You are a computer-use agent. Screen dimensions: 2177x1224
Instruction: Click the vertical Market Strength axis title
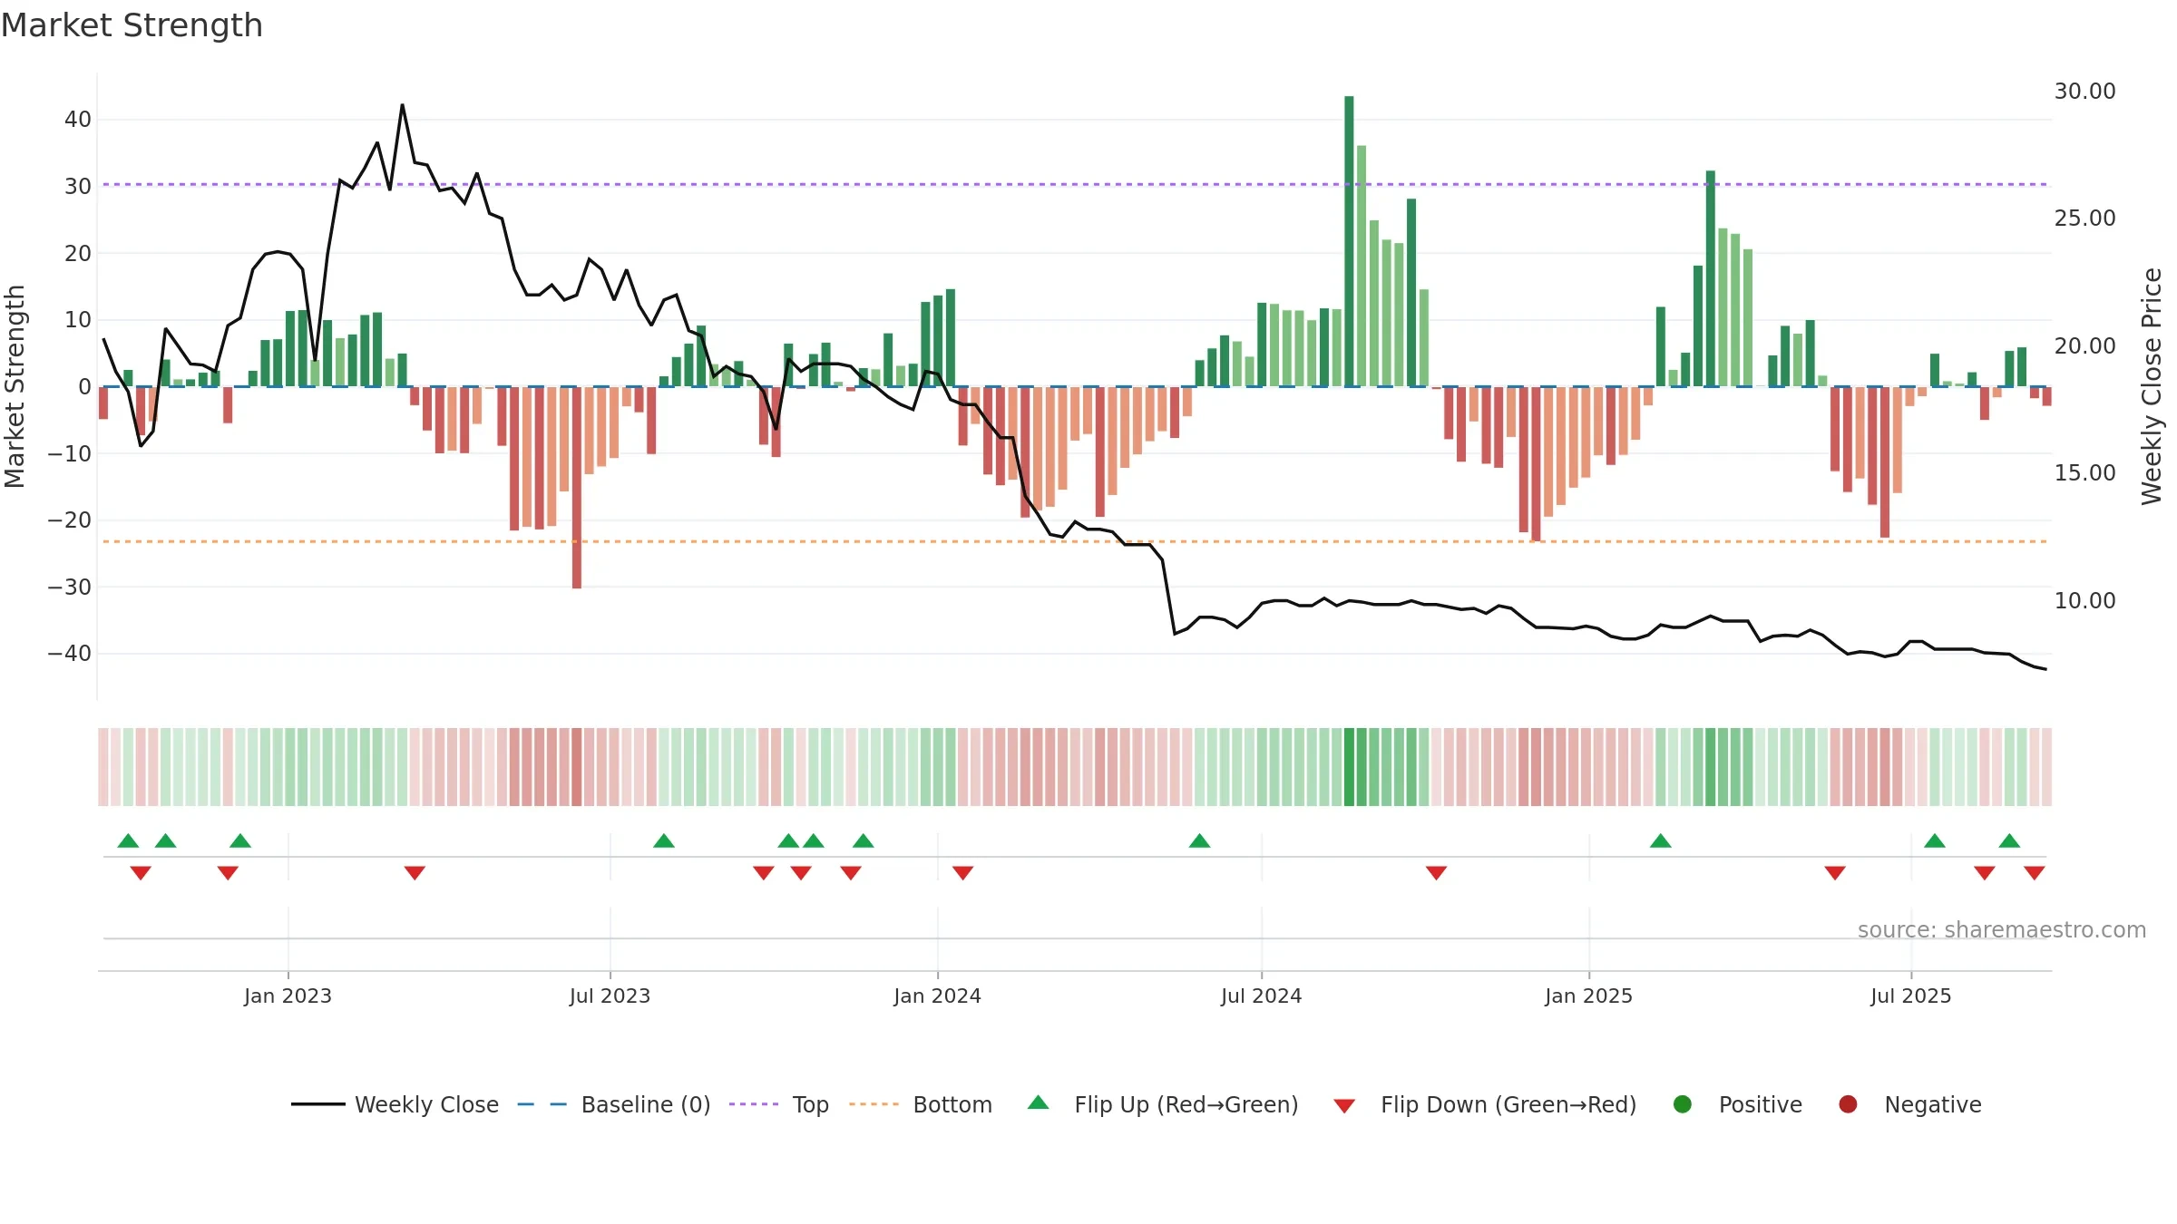[15, 386]
